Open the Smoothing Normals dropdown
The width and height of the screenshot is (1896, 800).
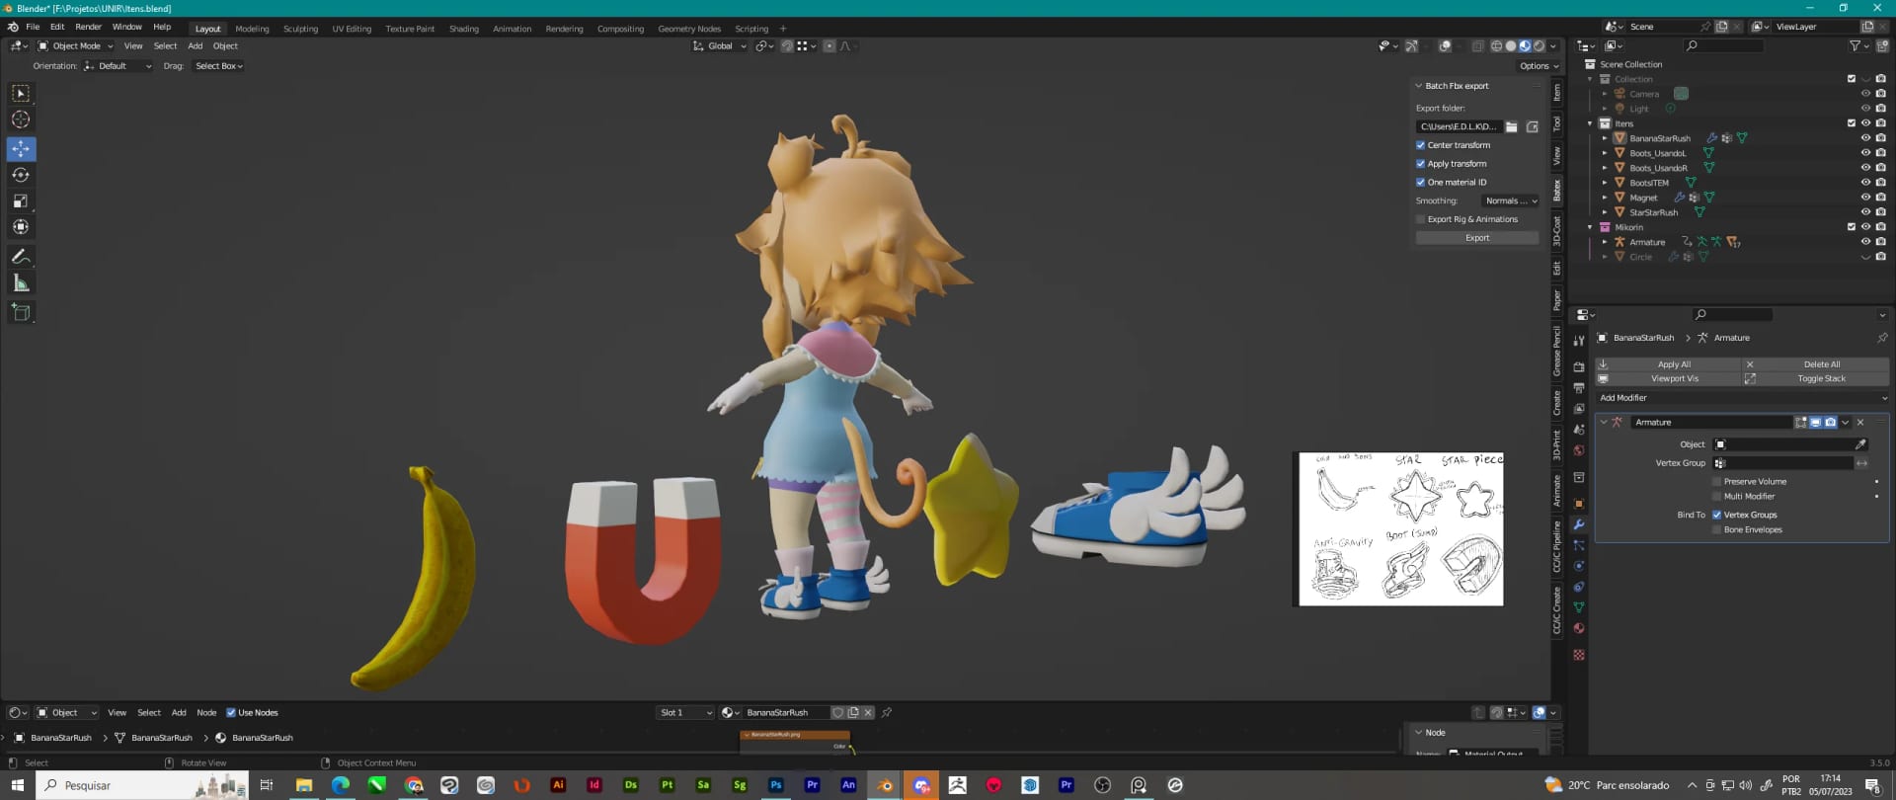(x=1510, y=201)
